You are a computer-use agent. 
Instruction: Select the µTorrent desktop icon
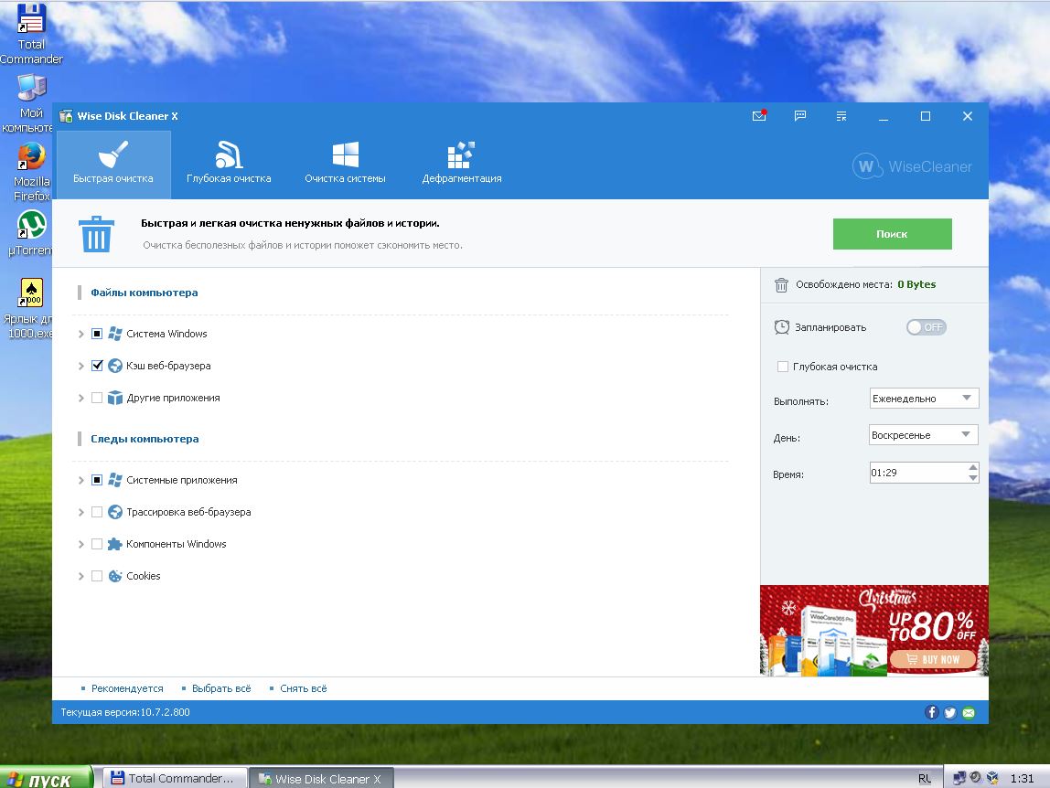31,233
